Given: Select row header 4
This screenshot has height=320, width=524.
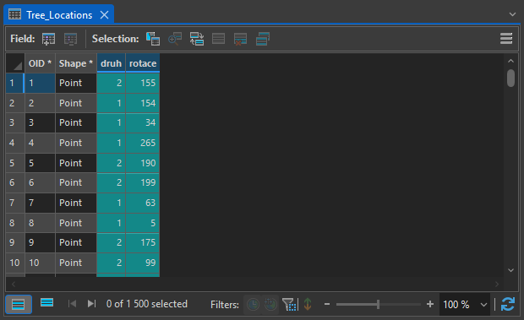Looking at the screenshot, I should click(15, 143).
